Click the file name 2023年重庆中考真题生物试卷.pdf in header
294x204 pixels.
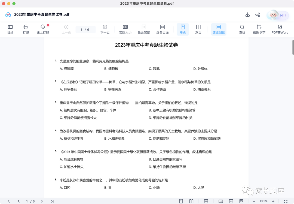[42, 14]
